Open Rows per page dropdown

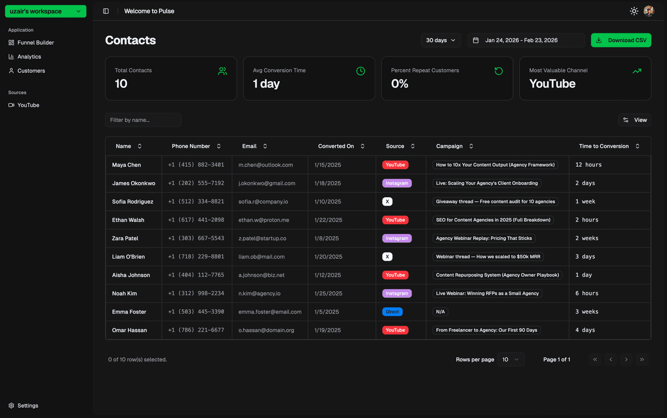pos(511,360)
